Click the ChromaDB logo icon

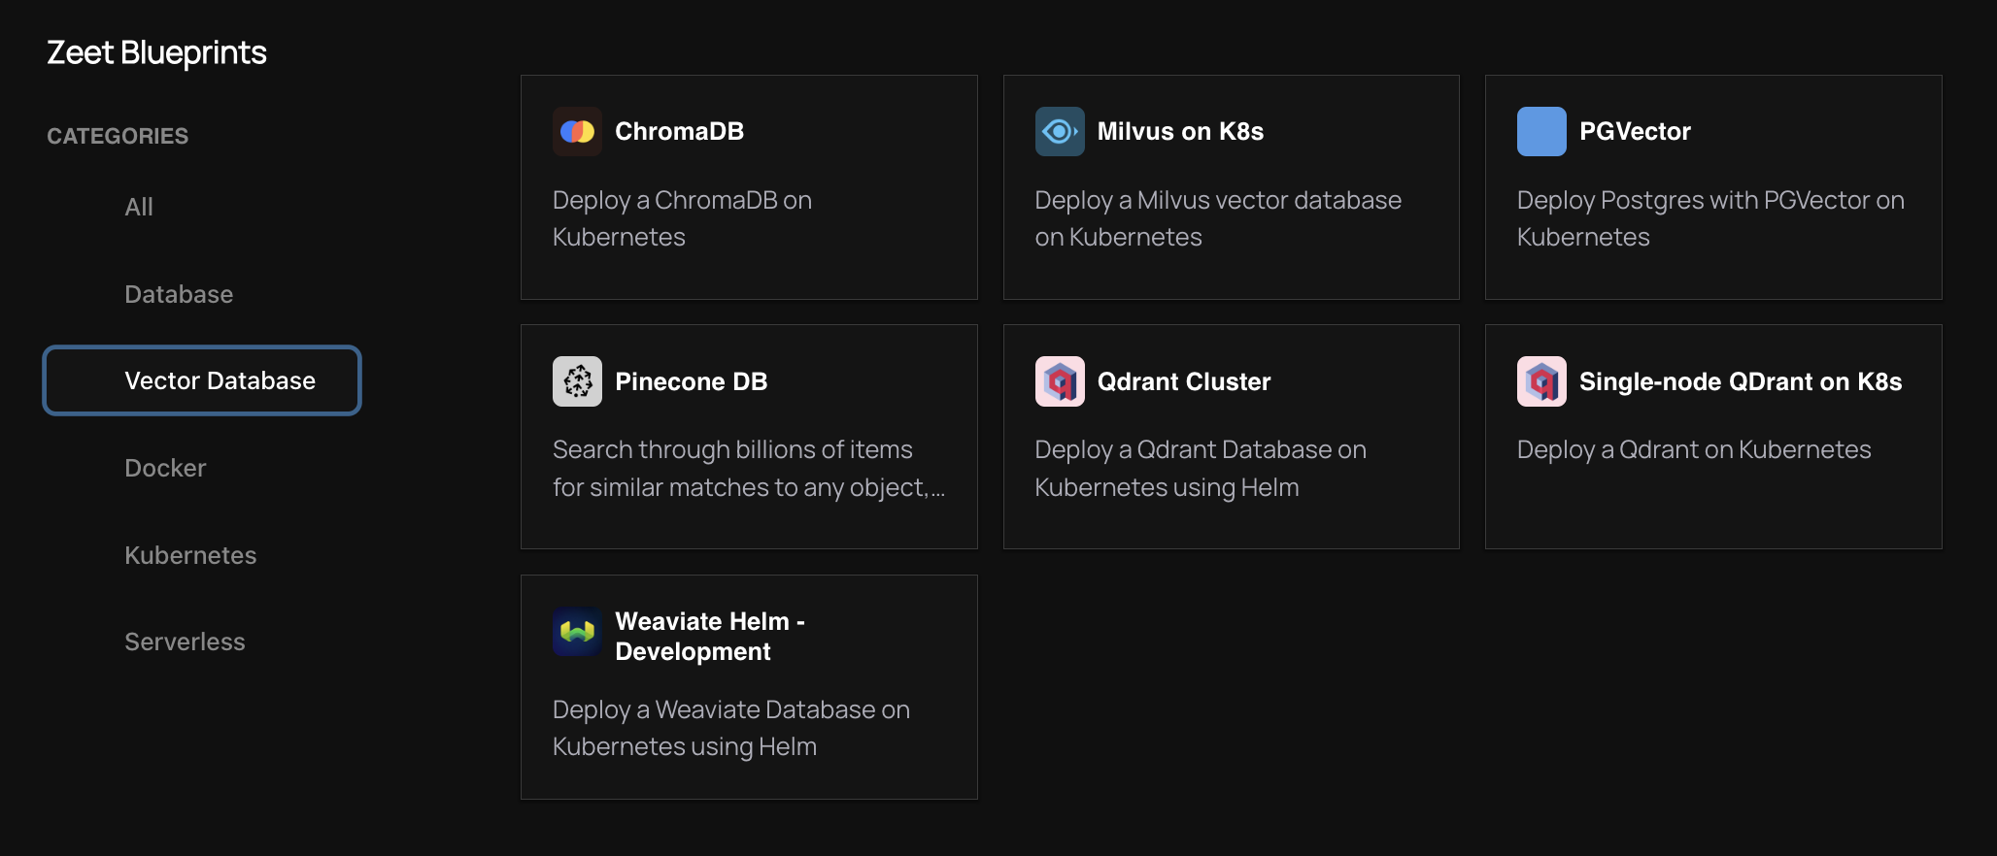click(577, 131)
